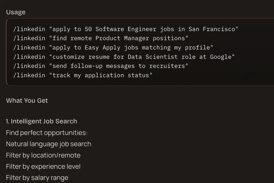Click the What You Get heading
Viewport: 274px width, 183px height.
(x=27, y=101)
